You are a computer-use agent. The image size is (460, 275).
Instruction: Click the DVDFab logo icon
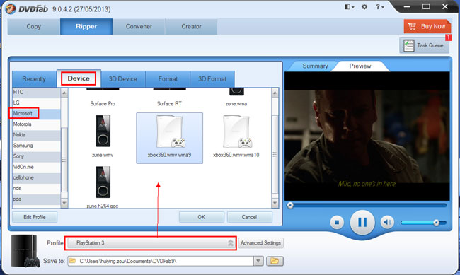click(11, 8)
